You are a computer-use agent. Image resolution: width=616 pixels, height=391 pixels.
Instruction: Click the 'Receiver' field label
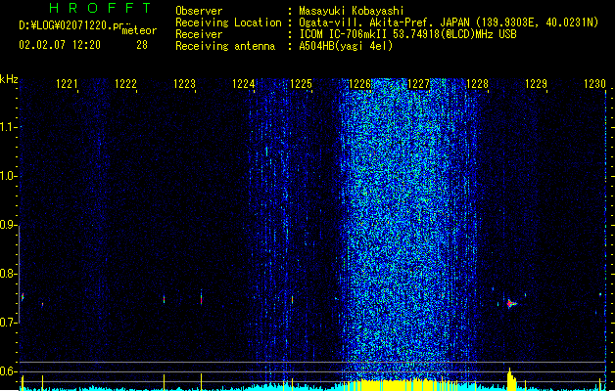click(x=199, y=34)
